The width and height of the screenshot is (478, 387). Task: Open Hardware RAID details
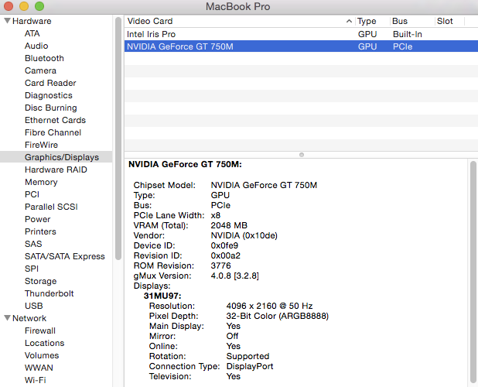pyautogui.click(x=56, y=170)
